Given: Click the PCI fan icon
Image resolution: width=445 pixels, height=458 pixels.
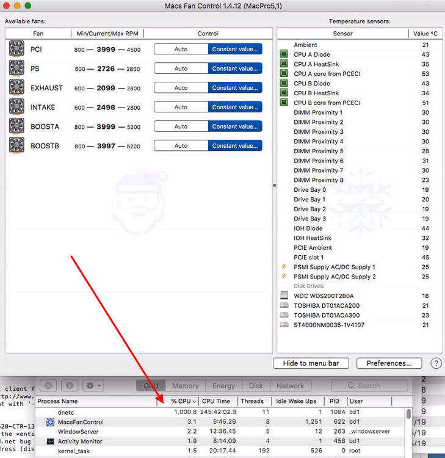Looking at the screenshot, I should click(x=16, y=49).
